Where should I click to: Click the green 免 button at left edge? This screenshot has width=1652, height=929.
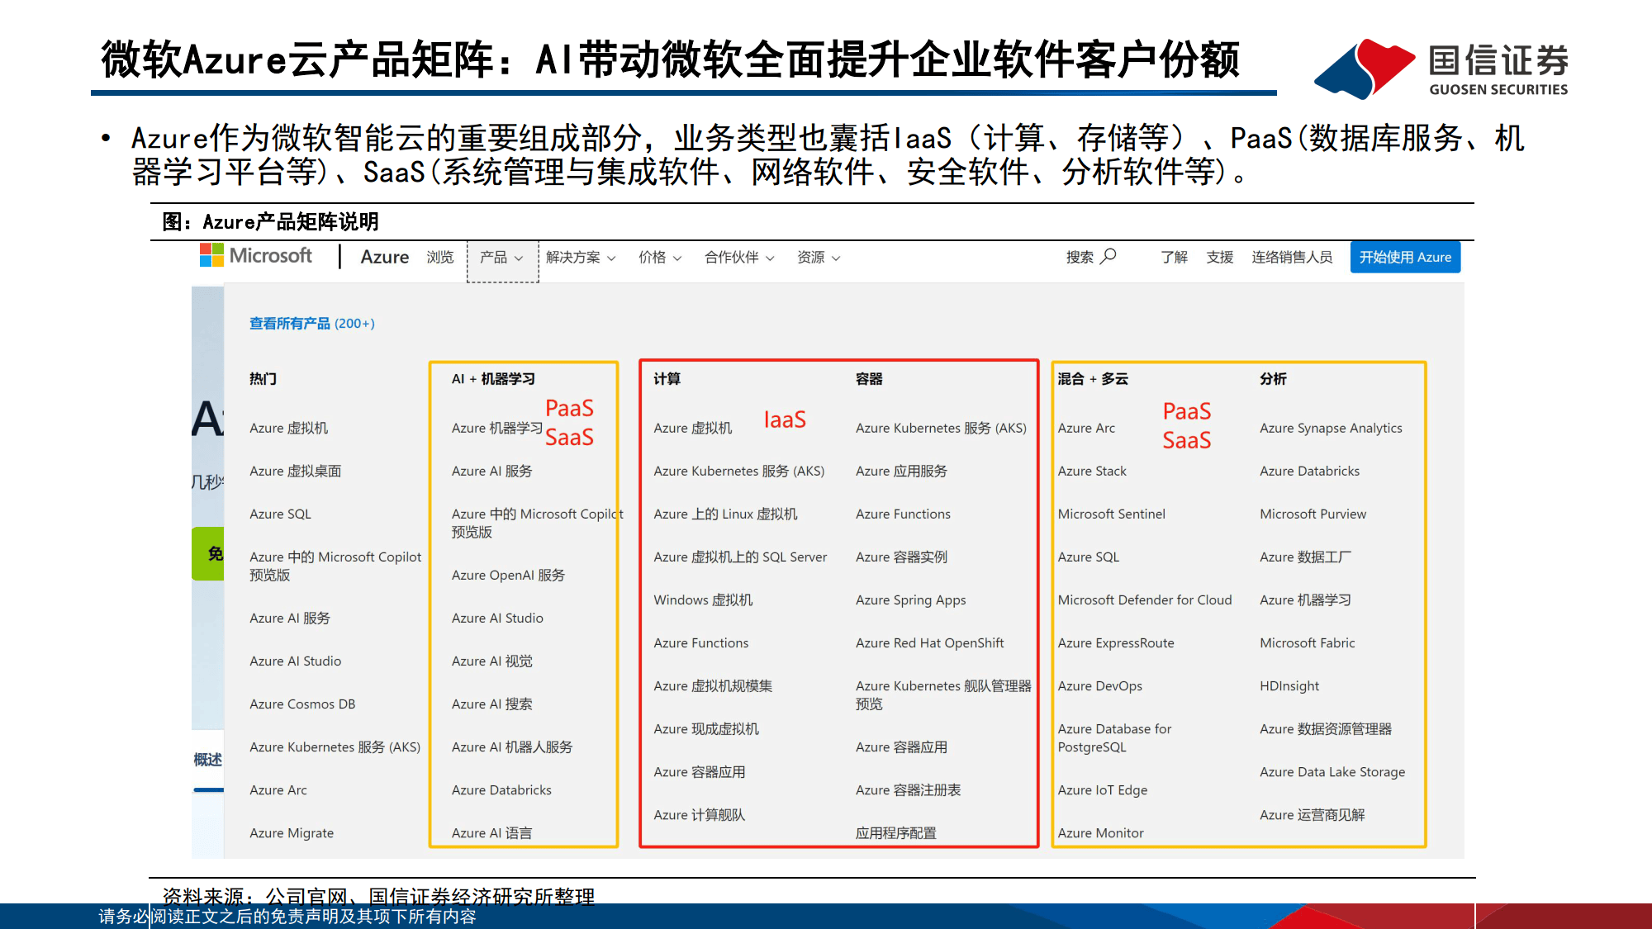pyautogui.click(x=208, y=553)
